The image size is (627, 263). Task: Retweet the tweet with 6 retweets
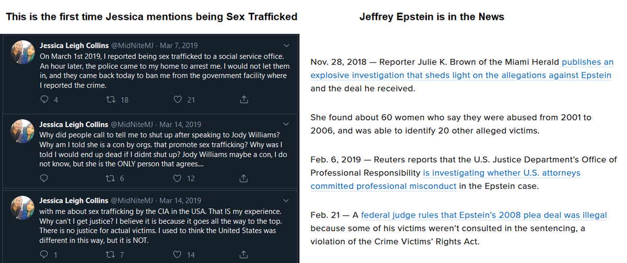[110, 178]
